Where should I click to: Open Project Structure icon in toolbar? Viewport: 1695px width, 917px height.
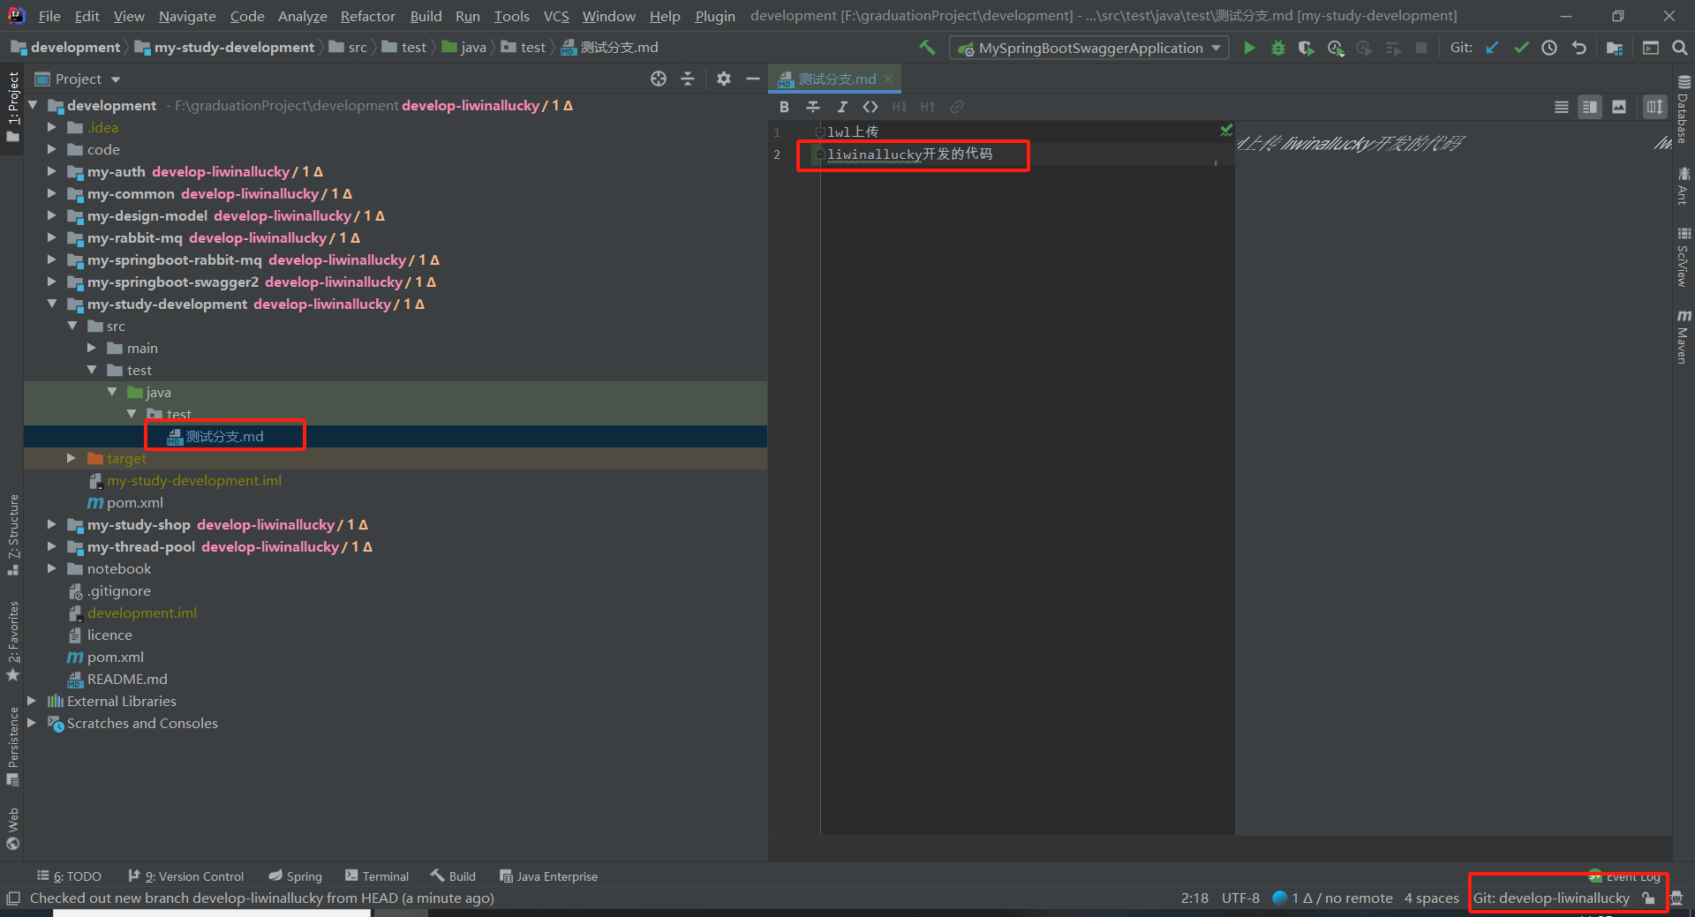(x=1615, y=48)
